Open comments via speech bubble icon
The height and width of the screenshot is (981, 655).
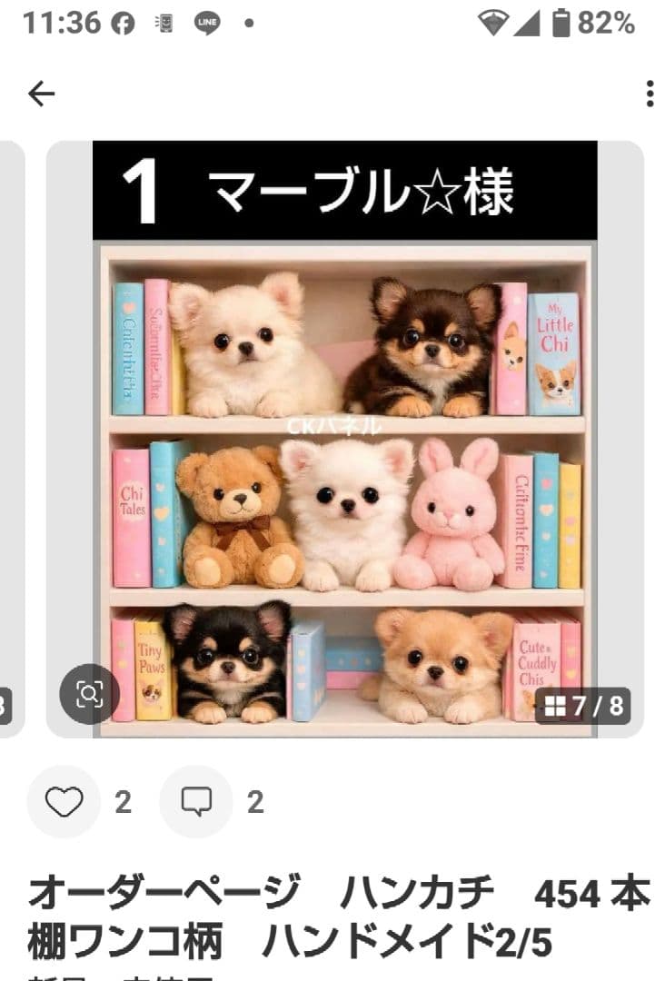pos(196,801)
